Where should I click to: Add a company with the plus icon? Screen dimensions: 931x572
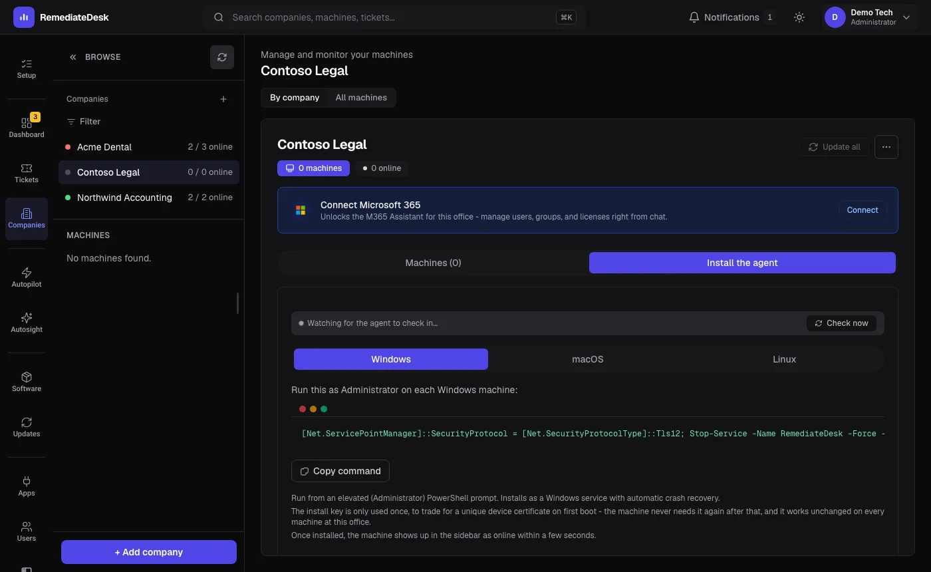point(223,99)
